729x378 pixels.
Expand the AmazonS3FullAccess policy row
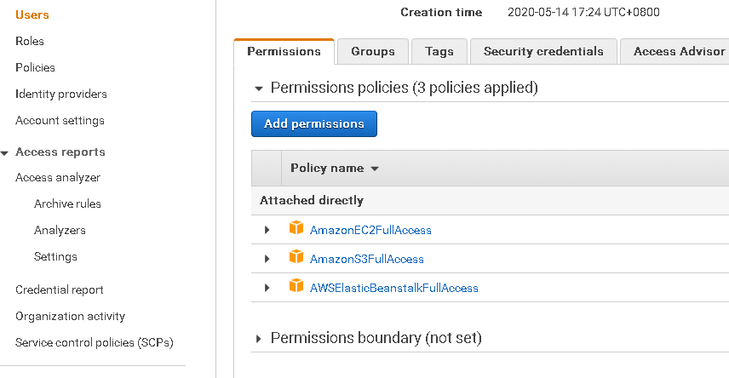click(267, 259)
